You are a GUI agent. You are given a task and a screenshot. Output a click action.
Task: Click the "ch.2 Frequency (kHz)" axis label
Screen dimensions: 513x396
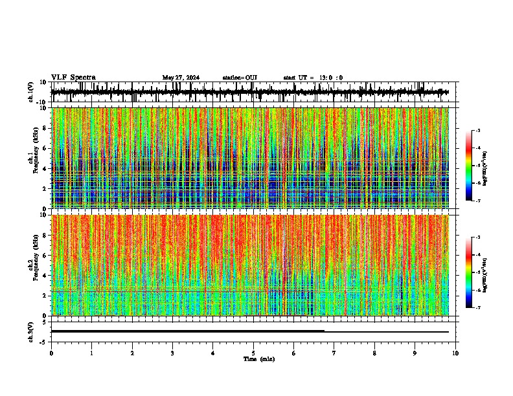pyautogui.click(x=34, y=258)
